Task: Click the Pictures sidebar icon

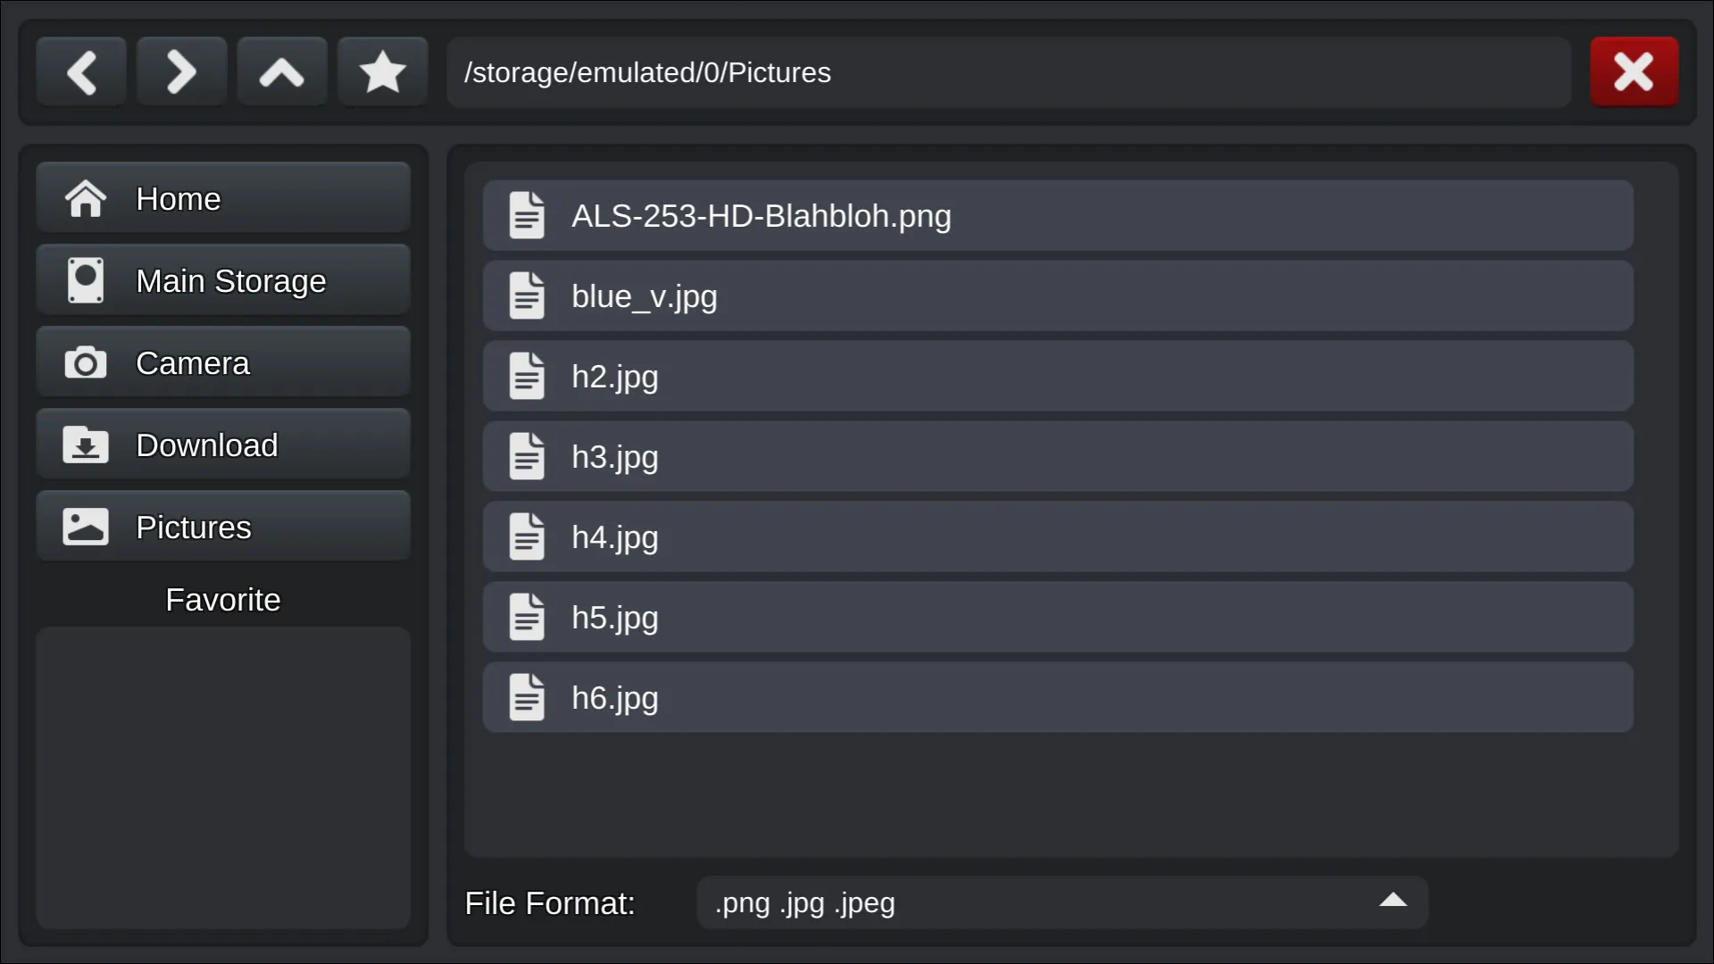Action: 86,528
